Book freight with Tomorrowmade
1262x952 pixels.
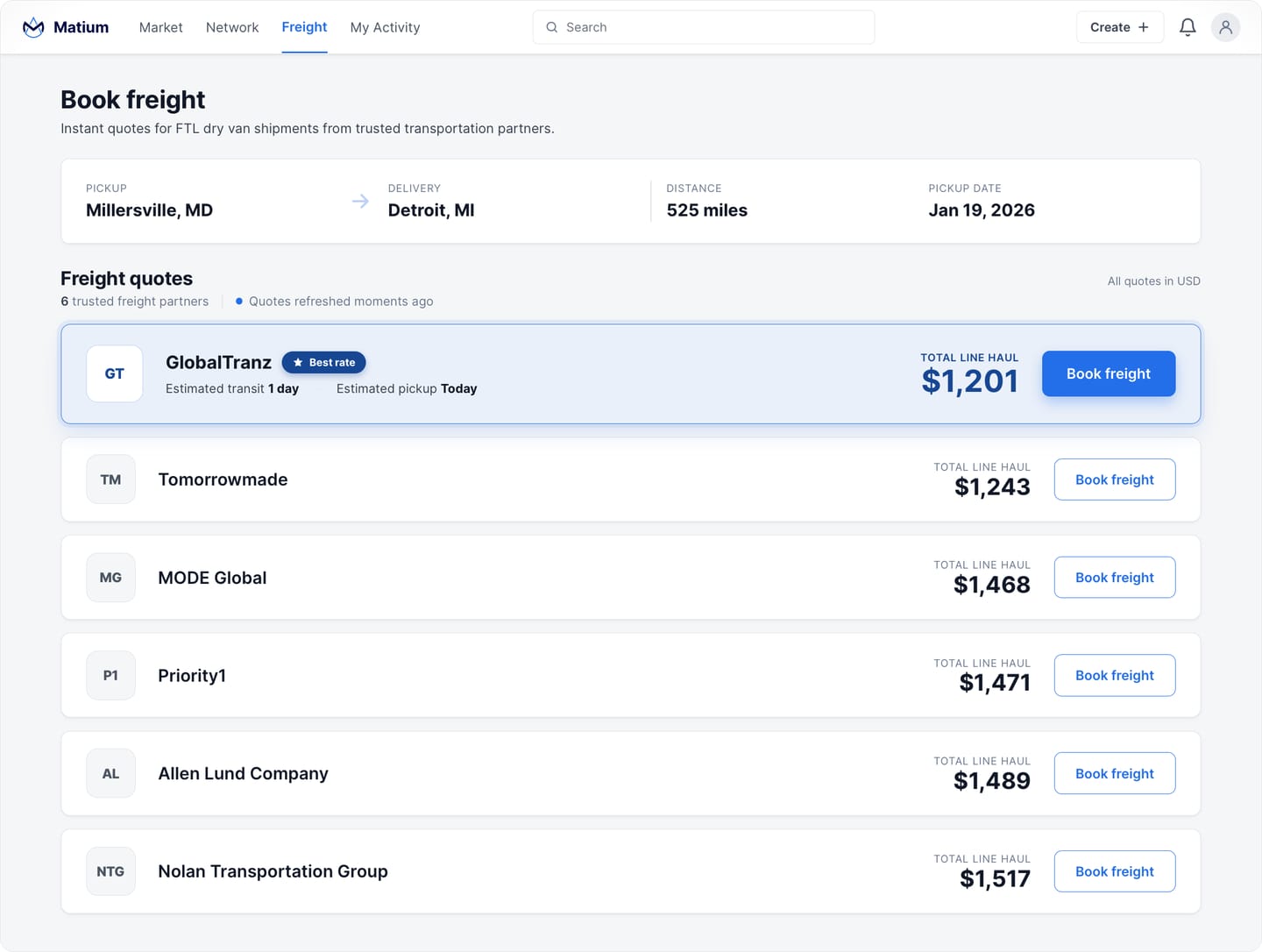point(1115,480)
